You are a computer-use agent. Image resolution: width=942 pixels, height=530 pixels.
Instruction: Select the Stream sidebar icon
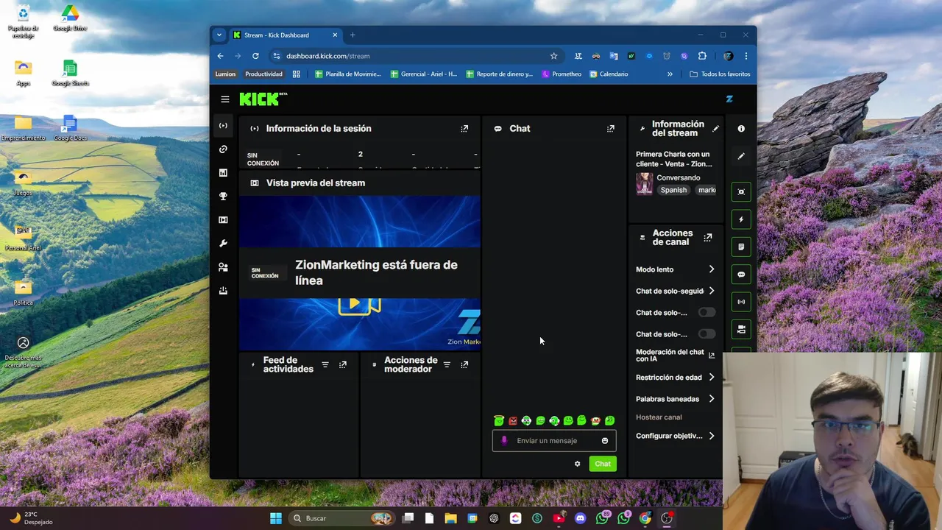[223, 125]
